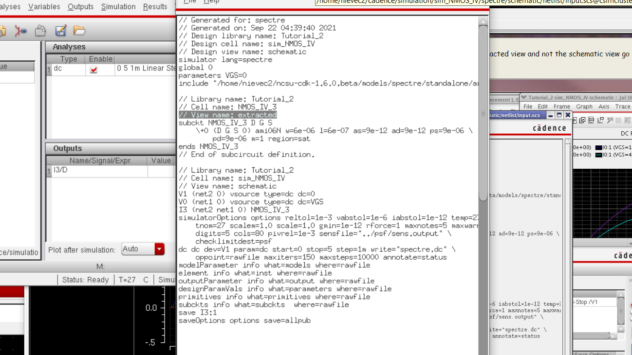Click the 'modelParameter info what=models' line
Viewport: 632px width, 355px height.
274,266
